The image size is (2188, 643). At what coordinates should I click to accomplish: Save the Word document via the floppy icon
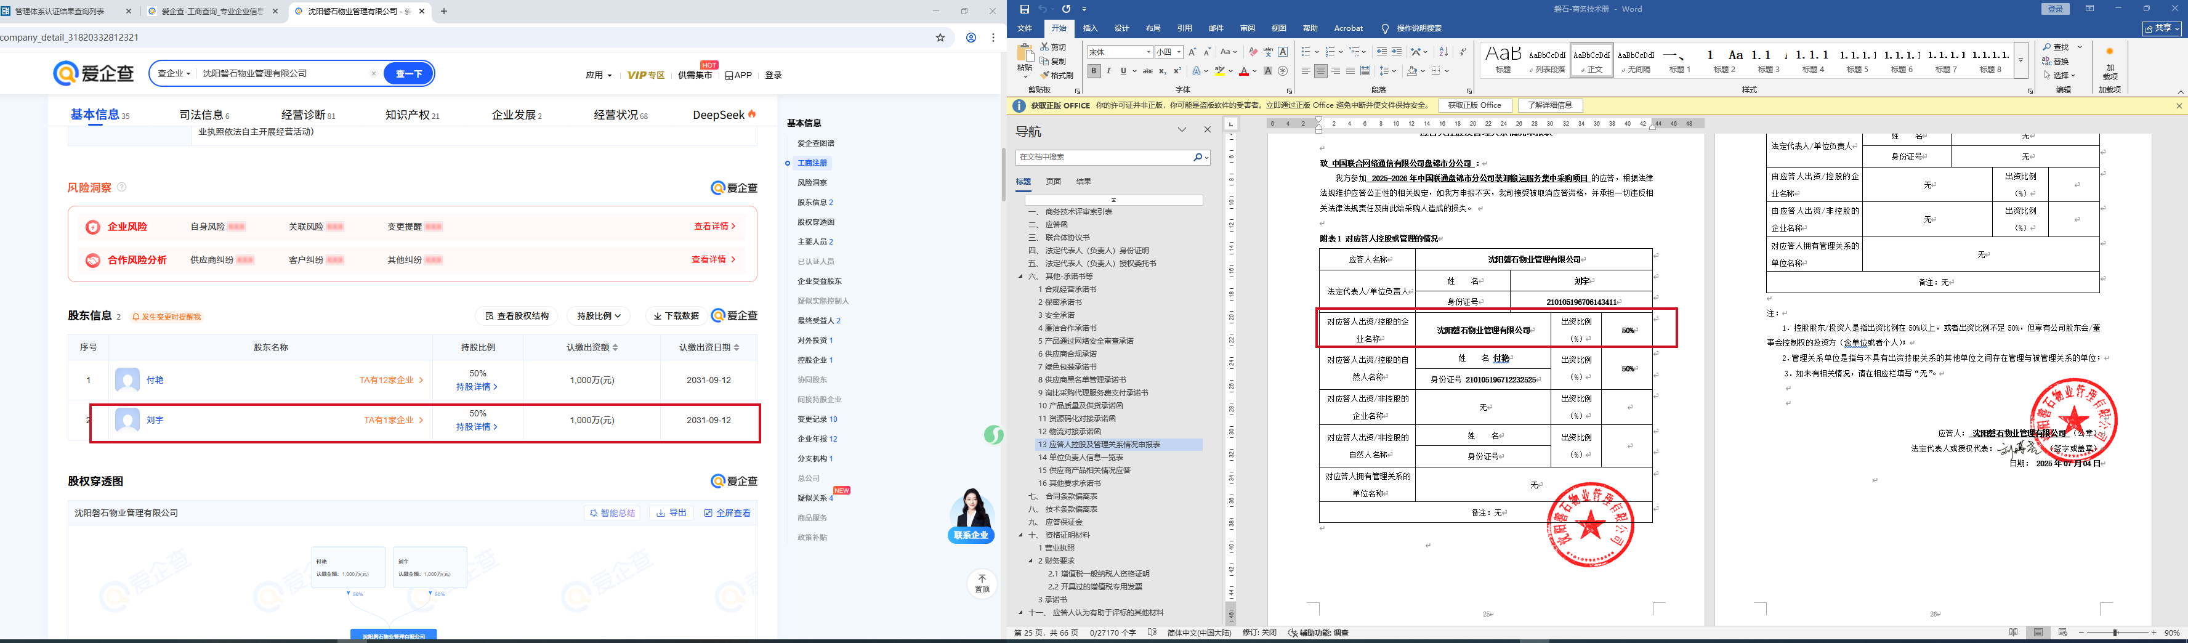[x=1024, y=9]
